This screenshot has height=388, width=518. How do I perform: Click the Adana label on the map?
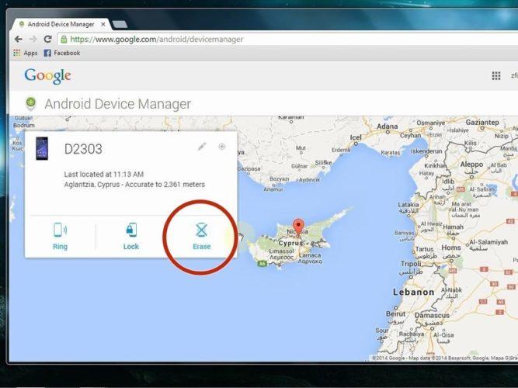pyautogui.click(x=388, y=126)
